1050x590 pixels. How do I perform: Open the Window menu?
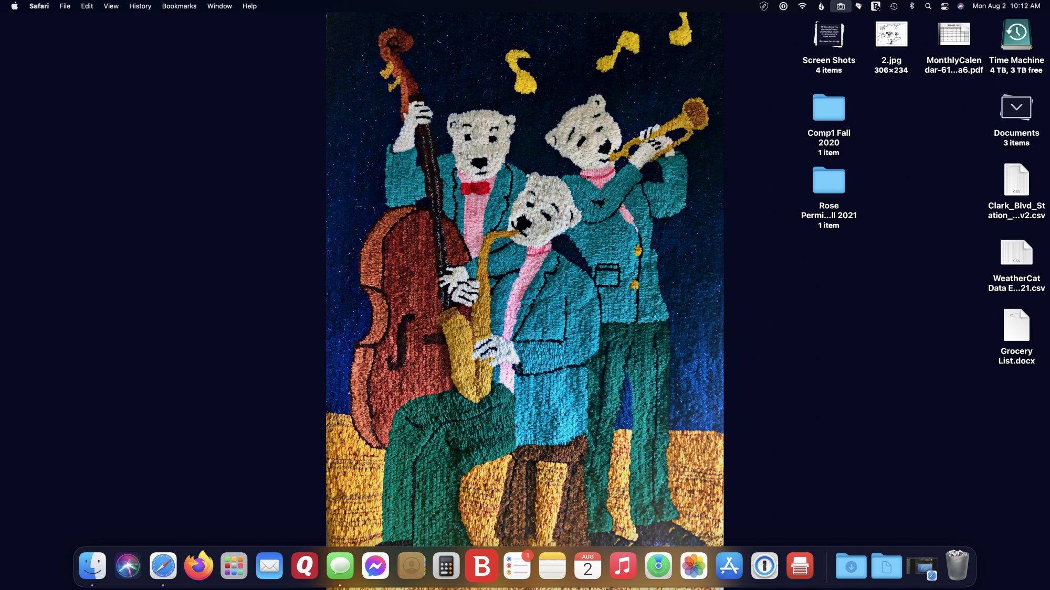click(x=219, y=6)
